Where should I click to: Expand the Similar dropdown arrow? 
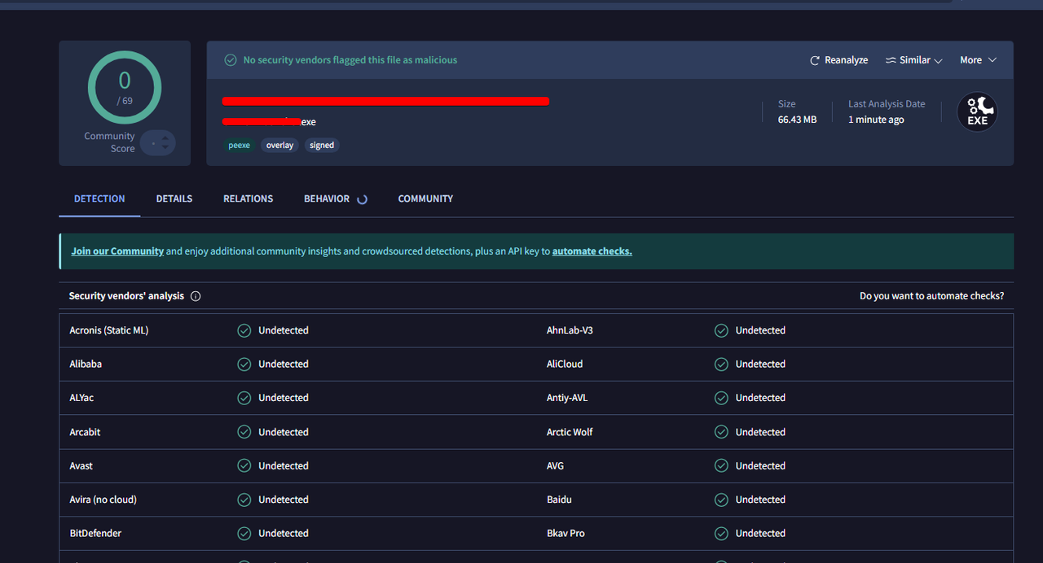pyautogui.click(x=938, y=61)
